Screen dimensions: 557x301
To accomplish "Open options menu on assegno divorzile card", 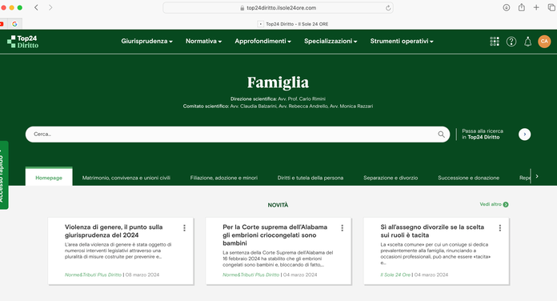I will 500,228.
